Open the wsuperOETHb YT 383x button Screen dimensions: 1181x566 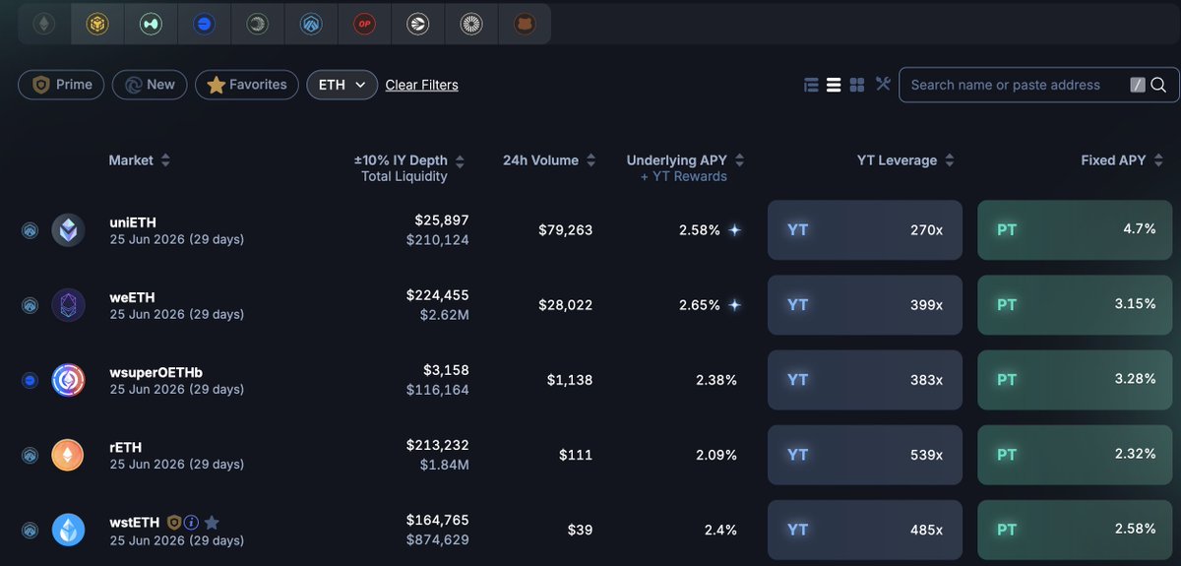[865, 380]
